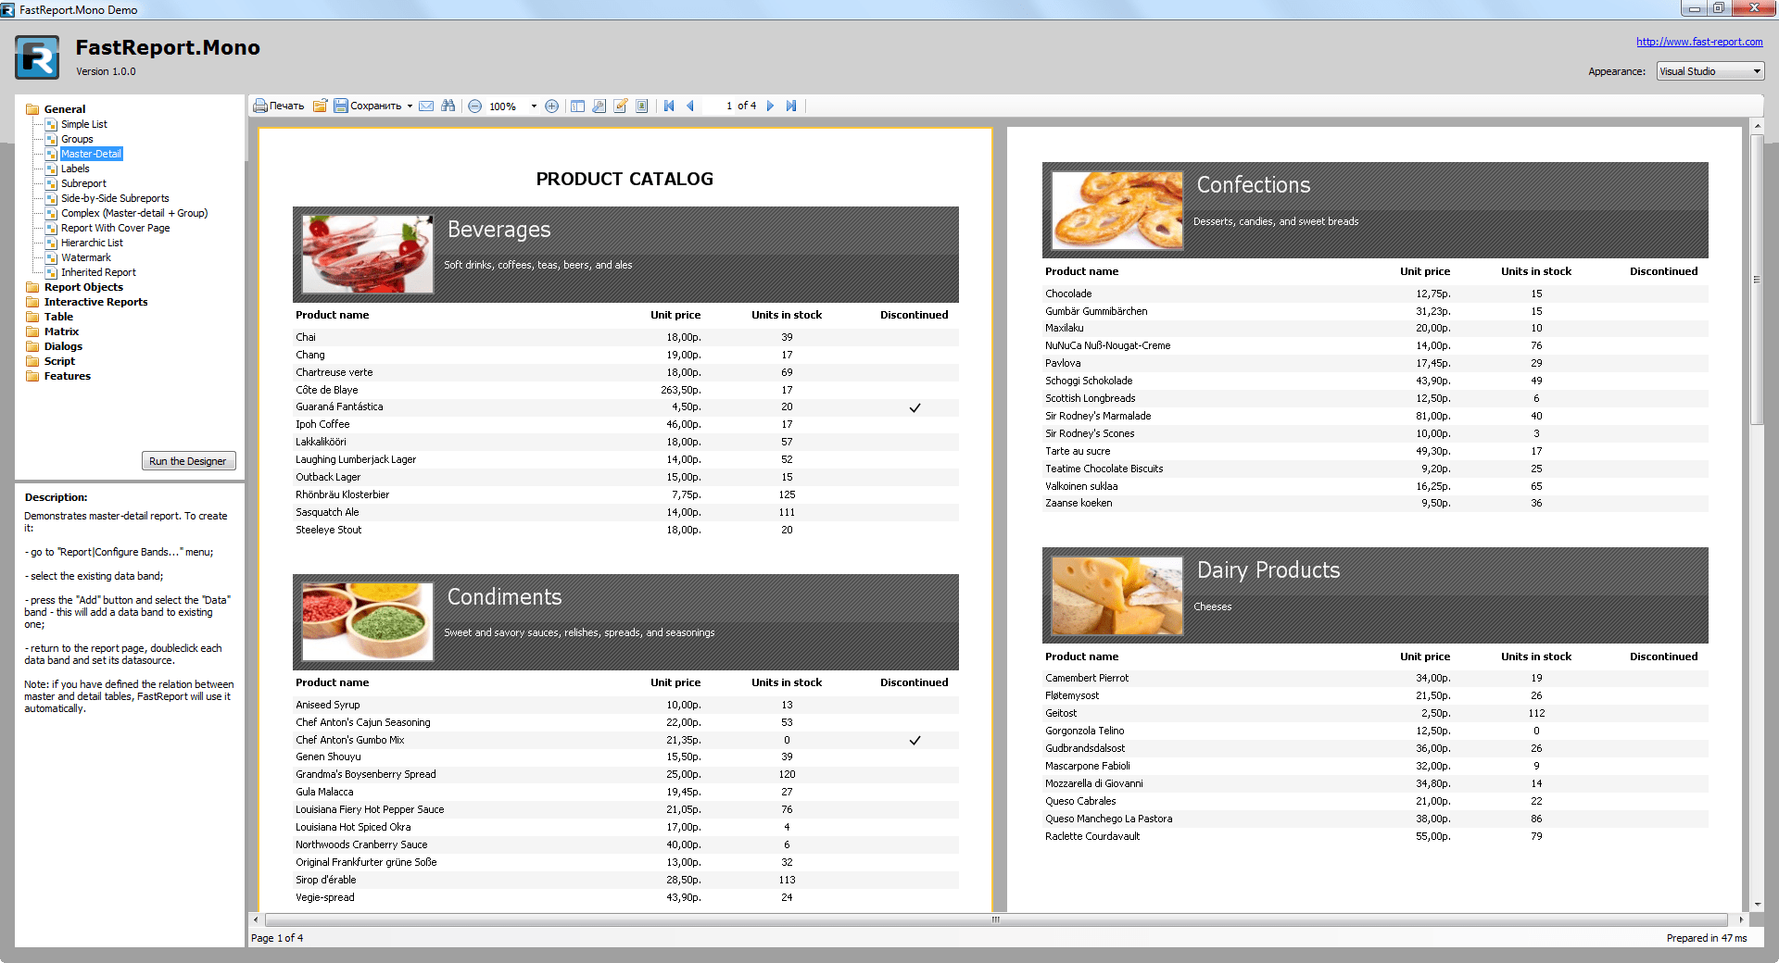Go to first page icon
Viewport: 1779px width, 963px height.
[669, 106]
